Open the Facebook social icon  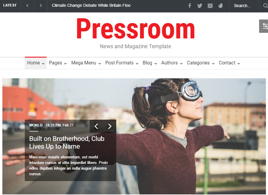pos(189,6)
